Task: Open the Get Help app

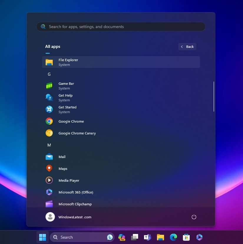Action: [x=65, y=97]
